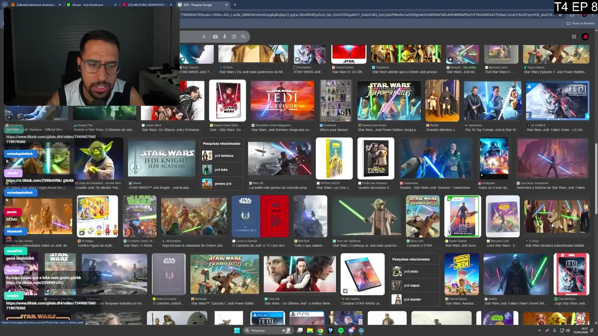Click the magnifier search submit icon
Screen dimensions: 598x336
pyautogui.click(x=243, y=36)
